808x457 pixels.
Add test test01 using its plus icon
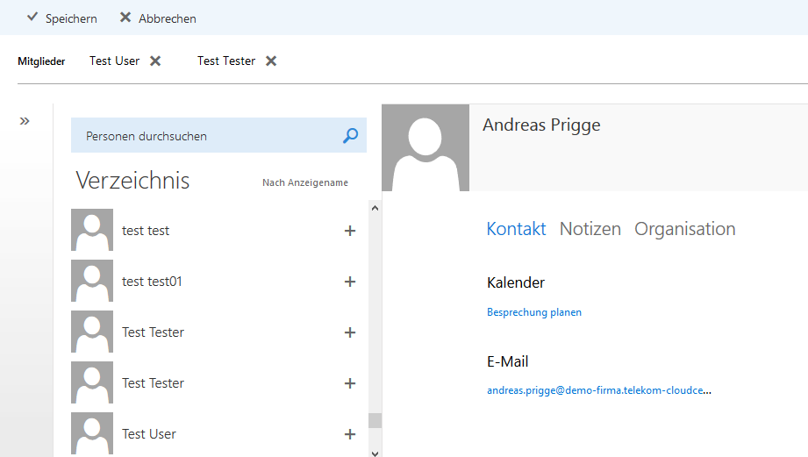pyautogui.click(x=350, y=282)
